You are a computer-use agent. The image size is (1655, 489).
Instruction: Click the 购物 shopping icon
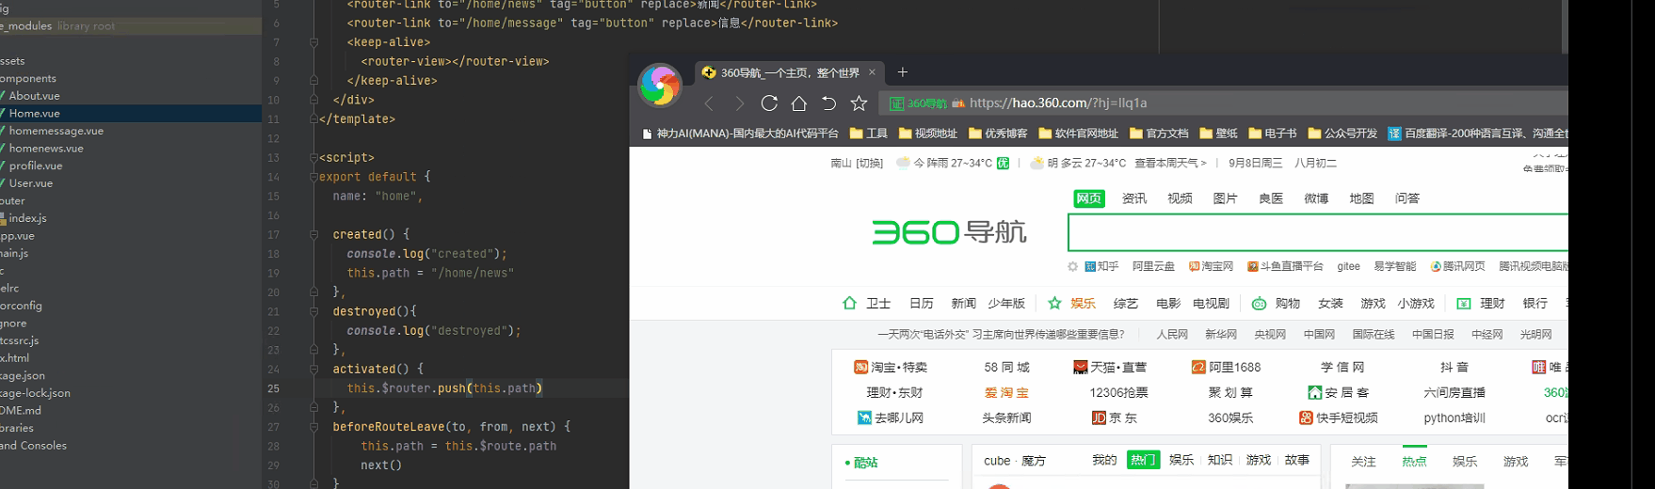[1259, 303]
